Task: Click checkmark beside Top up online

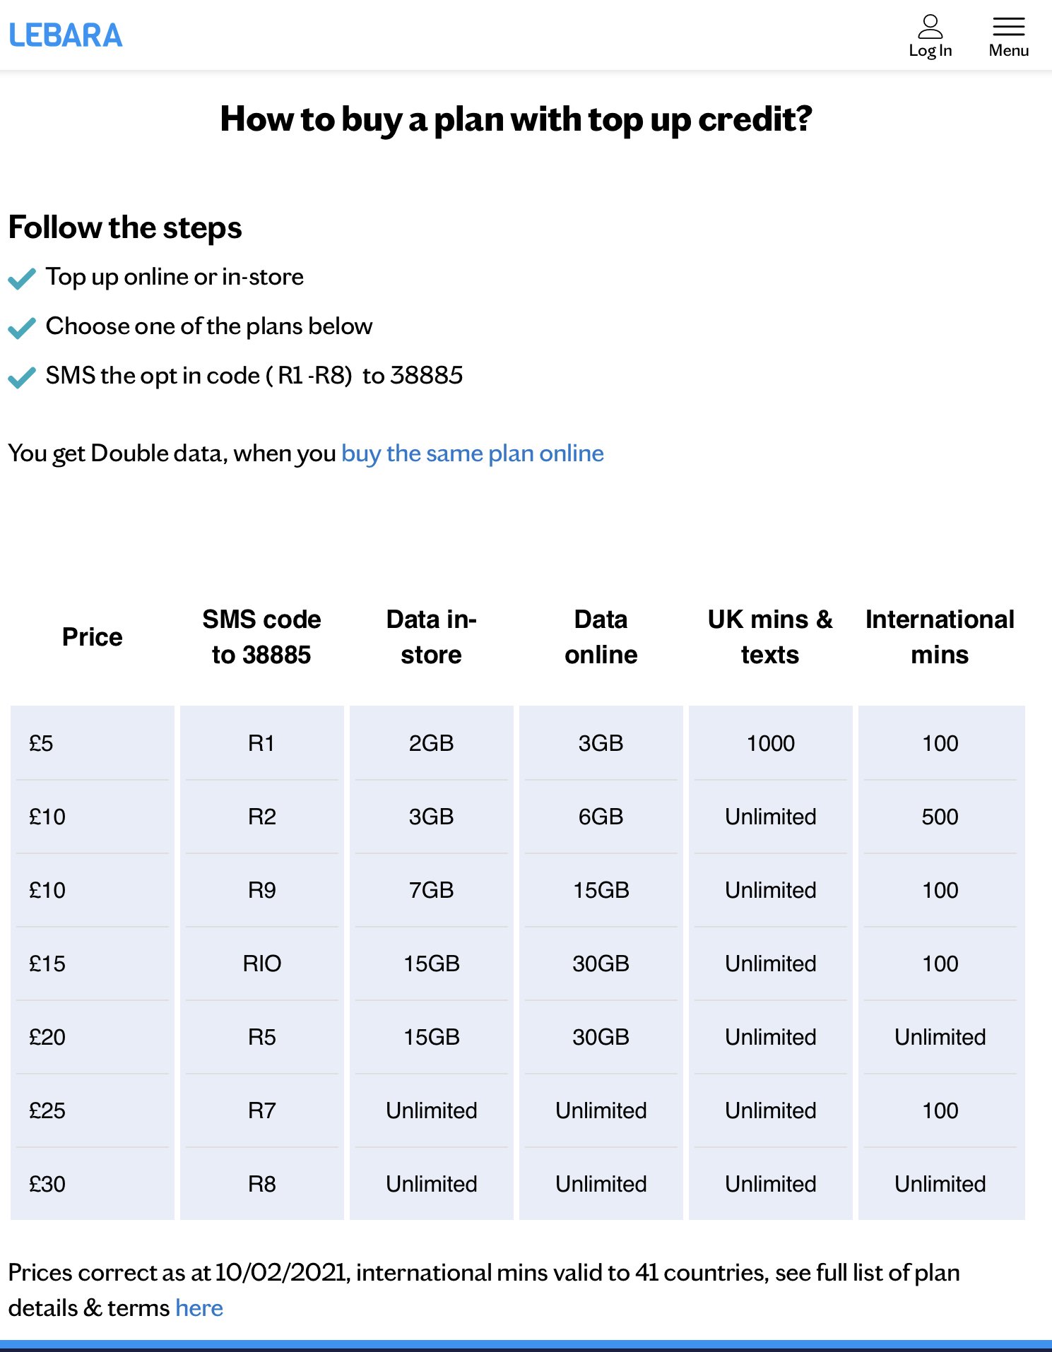Action: (x=22, y=278)
